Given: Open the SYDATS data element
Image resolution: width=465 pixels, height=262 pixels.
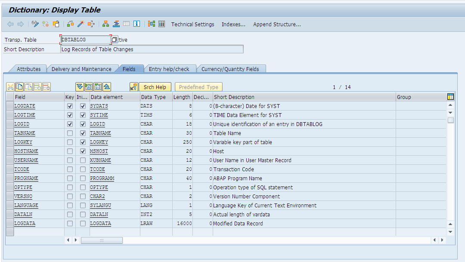Looking at the screenshot, I should pos(99,105).
